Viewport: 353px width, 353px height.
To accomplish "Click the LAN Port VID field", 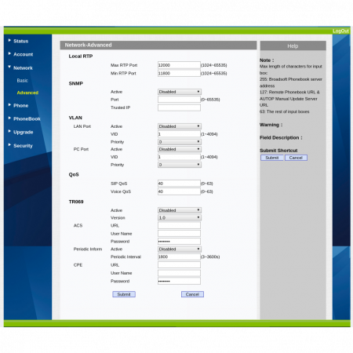I will [x=179, y=134].
